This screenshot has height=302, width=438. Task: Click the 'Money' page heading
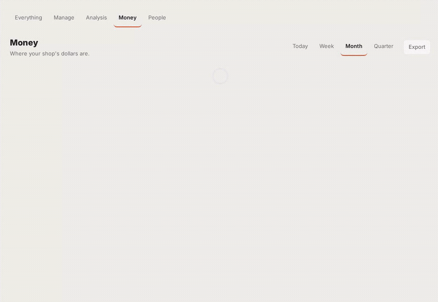click(x=24, y=42)
